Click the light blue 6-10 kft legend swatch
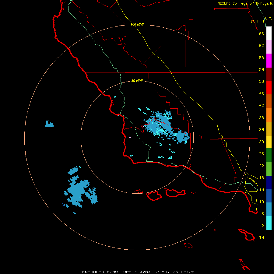This screenshot has width=274, height=274. (x=269, y=209)
